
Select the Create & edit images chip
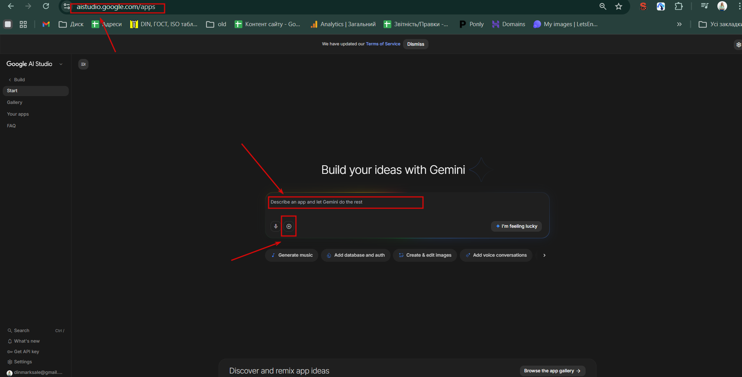(425, 255)
